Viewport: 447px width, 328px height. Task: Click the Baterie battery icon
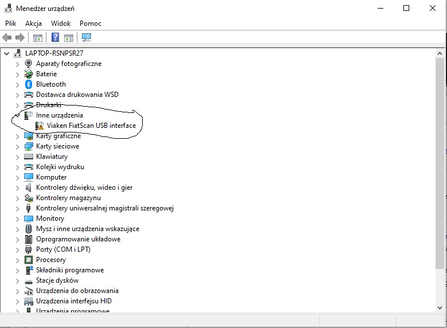pyautogui.click(x=29, y=74)
